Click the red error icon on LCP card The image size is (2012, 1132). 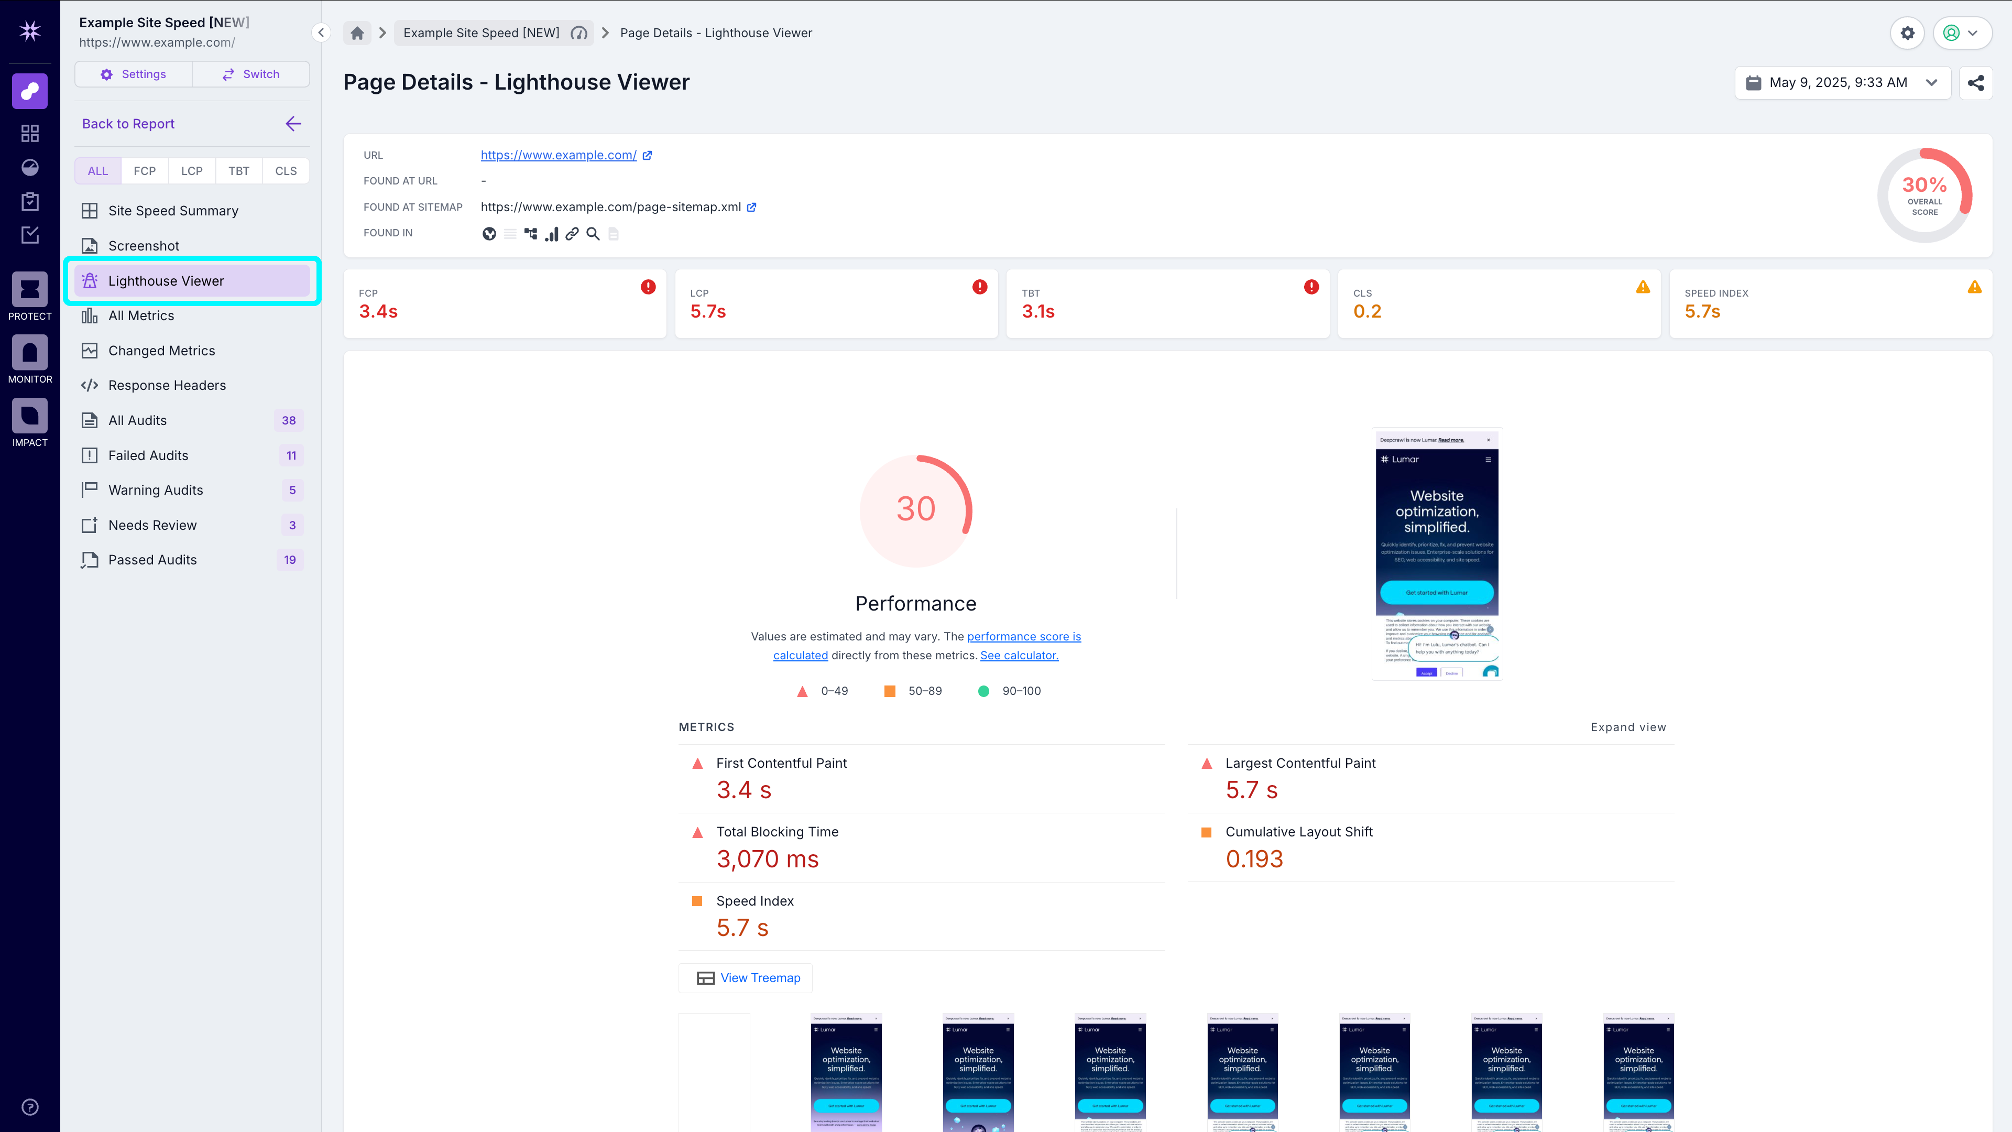pos(979,287)
